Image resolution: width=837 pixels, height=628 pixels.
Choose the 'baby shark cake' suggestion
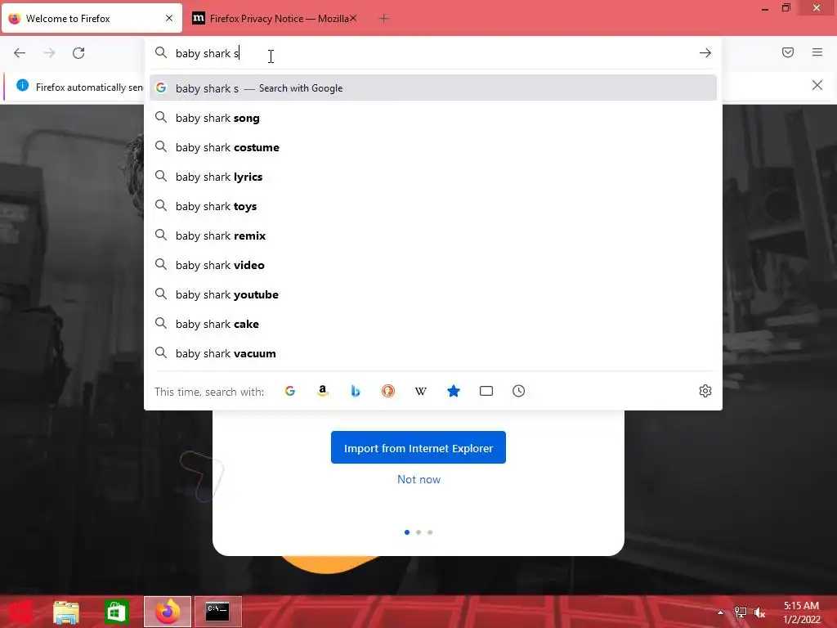click(433, 324)
